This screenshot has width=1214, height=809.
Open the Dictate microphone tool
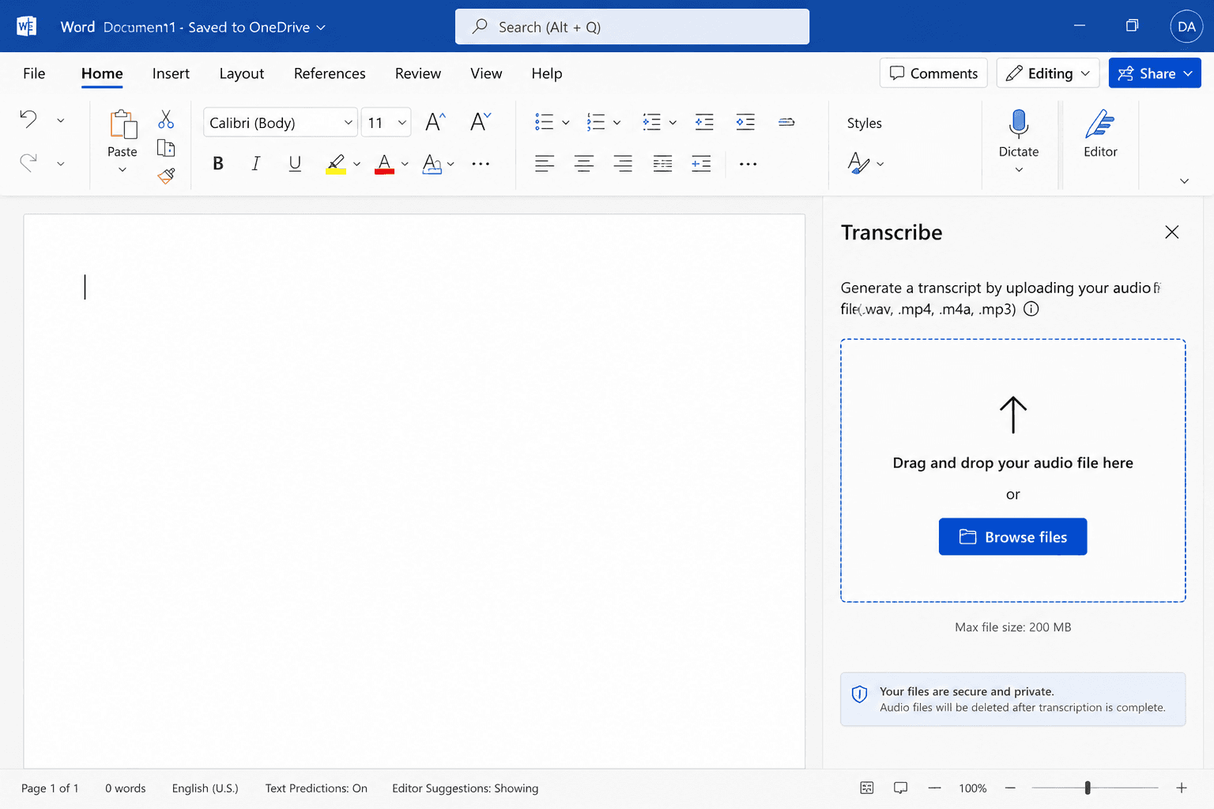tap(1019, 124)
